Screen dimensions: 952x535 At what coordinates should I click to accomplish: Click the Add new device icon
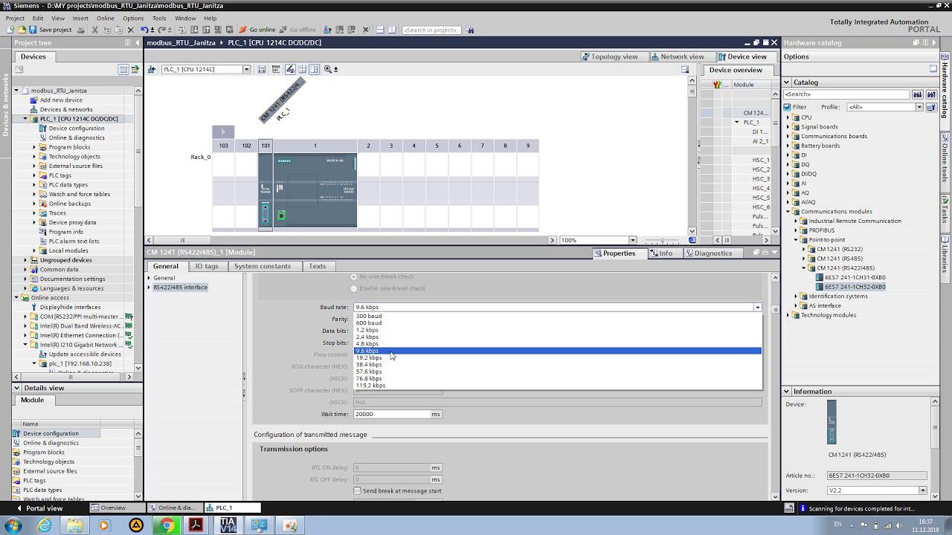(34, 100)
